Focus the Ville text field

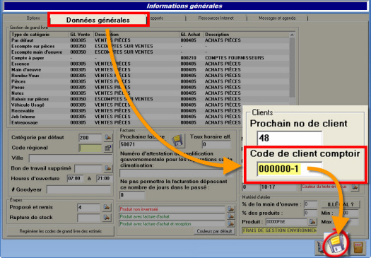[71, 158]
